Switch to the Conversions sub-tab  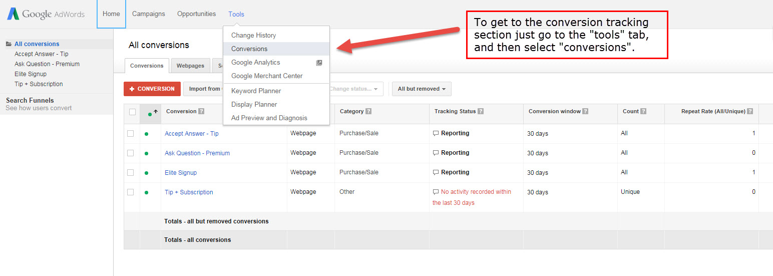tap(147, 66)
